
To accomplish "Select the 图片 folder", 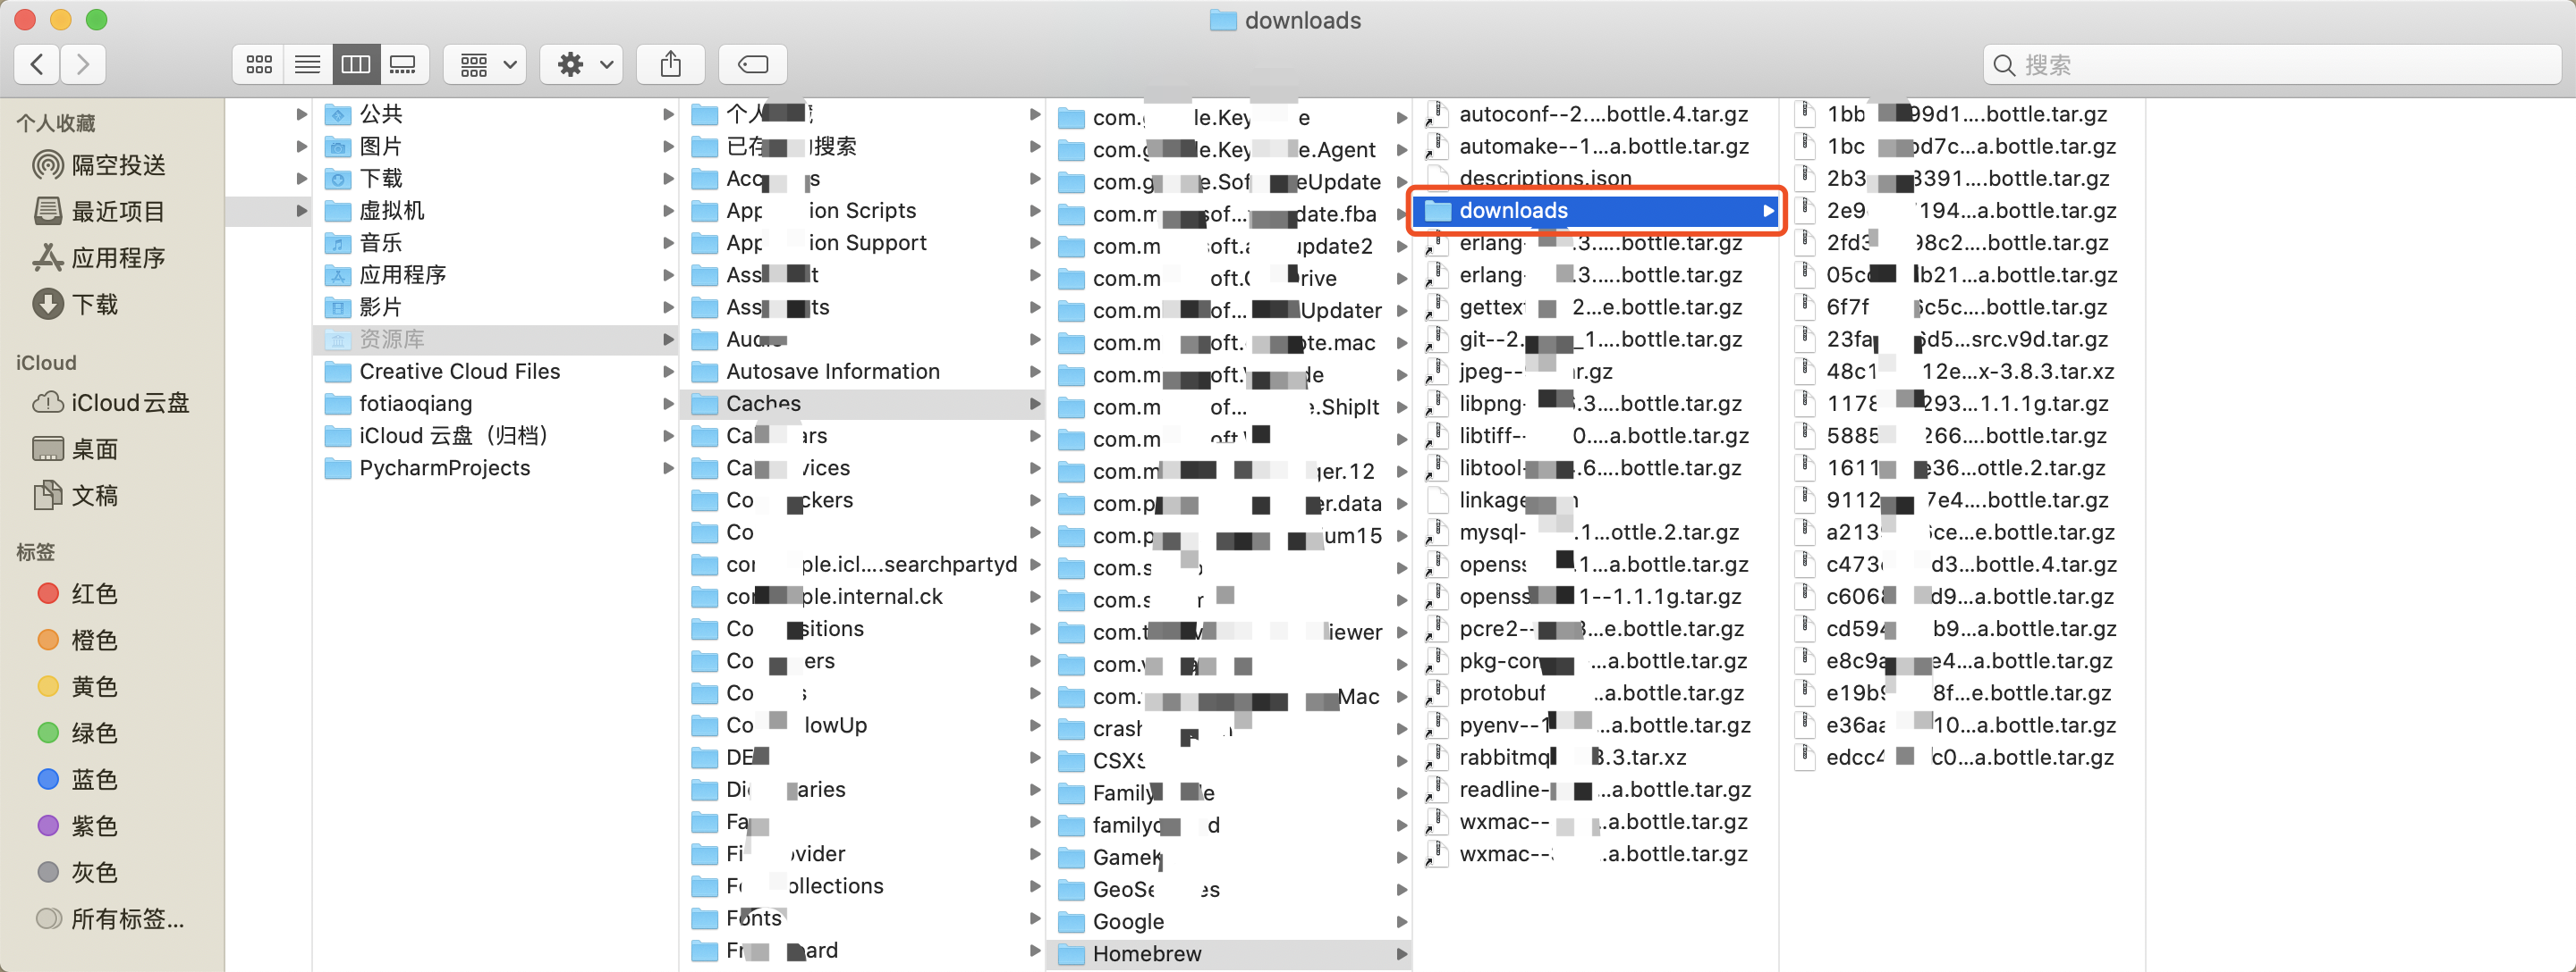I will [496, 147].
